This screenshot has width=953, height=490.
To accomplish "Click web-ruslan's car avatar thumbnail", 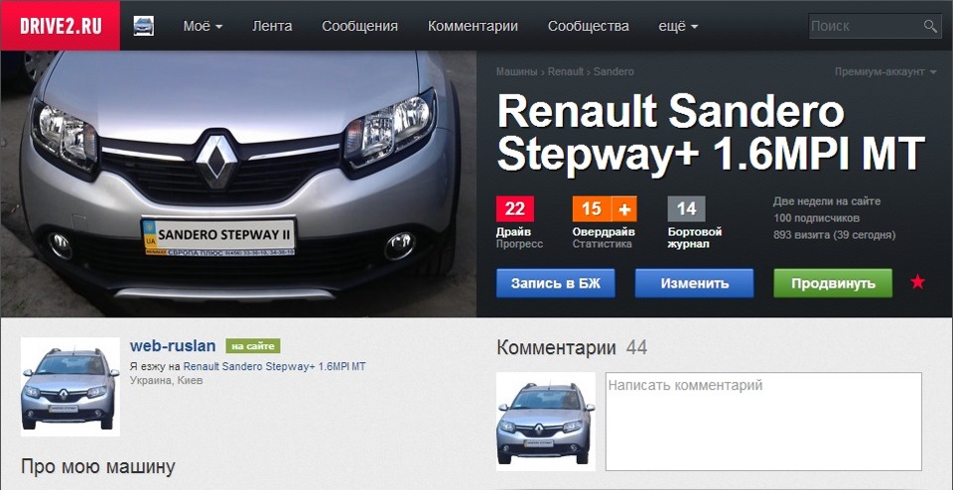I will pos(69,387).
